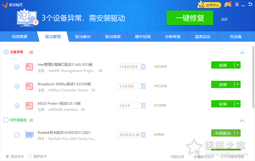Click the 返回 link
Viewport: 255px width, 161px height.
click(x=224, y=19)
